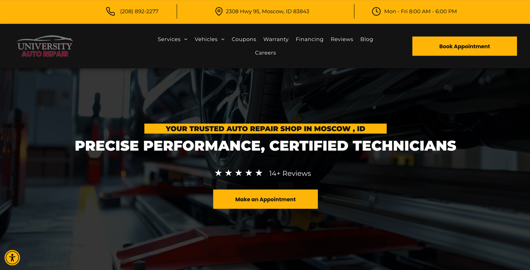The height and width of the screenshot is (270, 530).
Task: Click the yellow trusted auto repair banner
Action: 265,128
